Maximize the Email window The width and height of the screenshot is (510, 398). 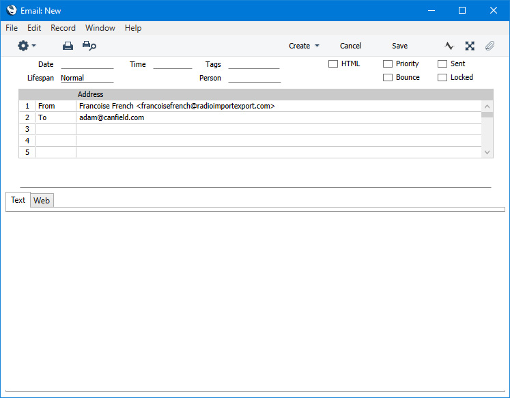tap(462, 10)
